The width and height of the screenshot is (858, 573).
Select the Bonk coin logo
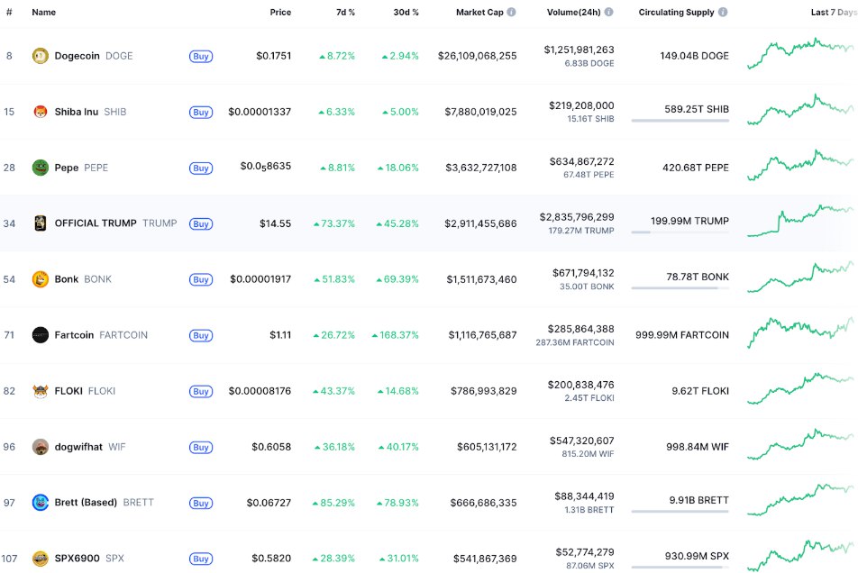tap(40, 279)
